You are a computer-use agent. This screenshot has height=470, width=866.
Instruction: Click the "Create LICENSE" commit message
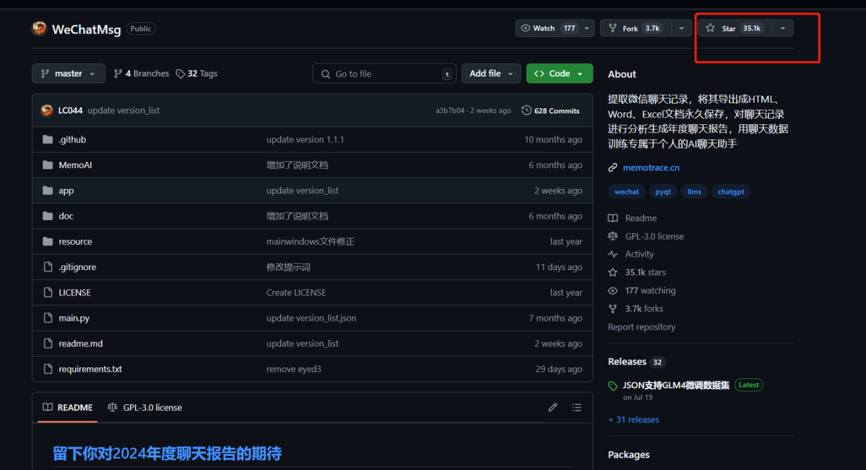pyautogui.click(x=296, y=292)
